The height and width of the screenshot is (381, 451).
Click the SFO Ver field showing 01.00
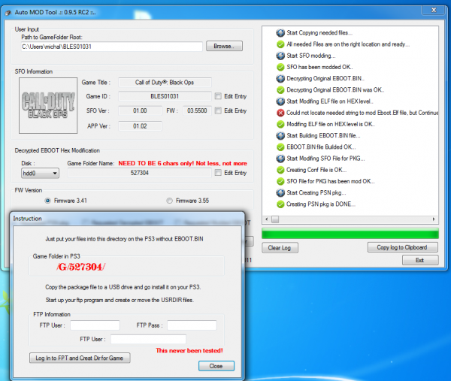140,110
